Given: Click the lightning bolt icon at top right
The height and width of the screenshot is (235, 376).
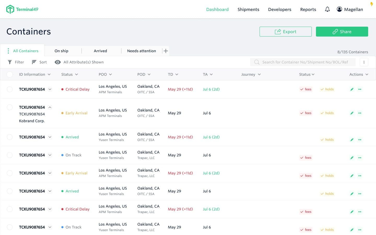Looking at the screenshot, I should [x=372, y=4].
